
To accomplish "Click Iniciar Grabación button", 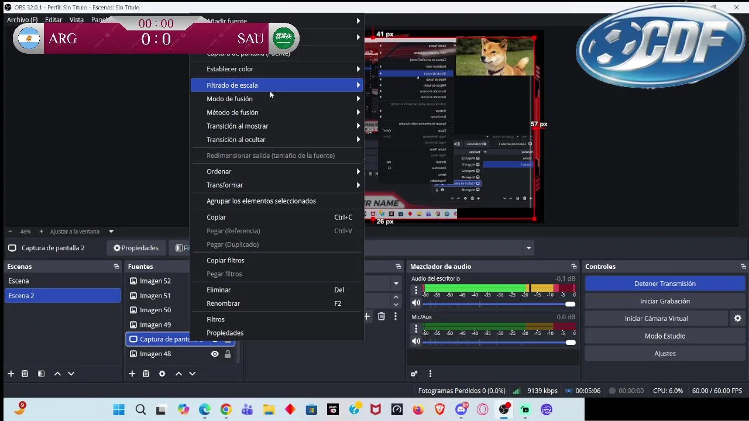I will 665,301.
